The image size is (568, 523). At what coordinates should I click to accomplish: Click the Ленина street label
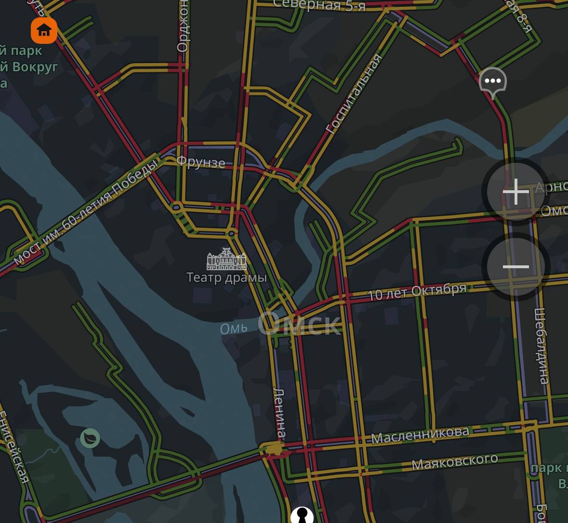279,413
